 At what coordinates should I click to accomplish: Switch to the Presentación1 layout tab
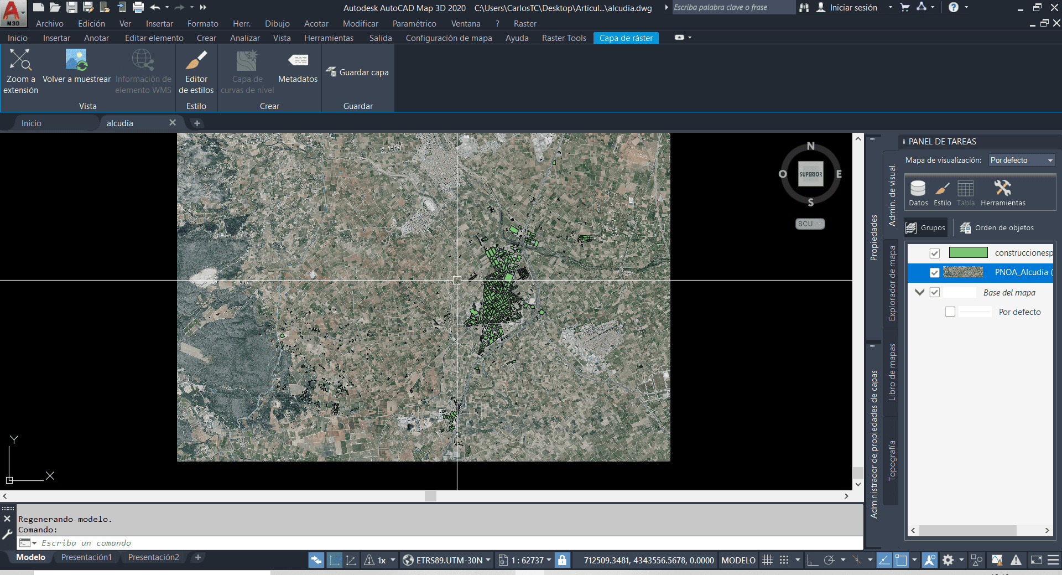tap(86, 557)
